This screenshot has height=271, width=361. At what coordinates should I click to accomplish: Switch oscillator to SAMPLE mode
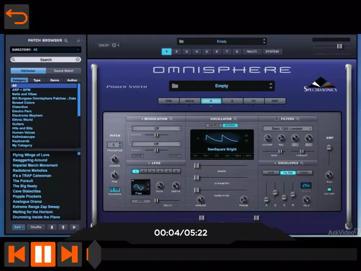point(214,125)
